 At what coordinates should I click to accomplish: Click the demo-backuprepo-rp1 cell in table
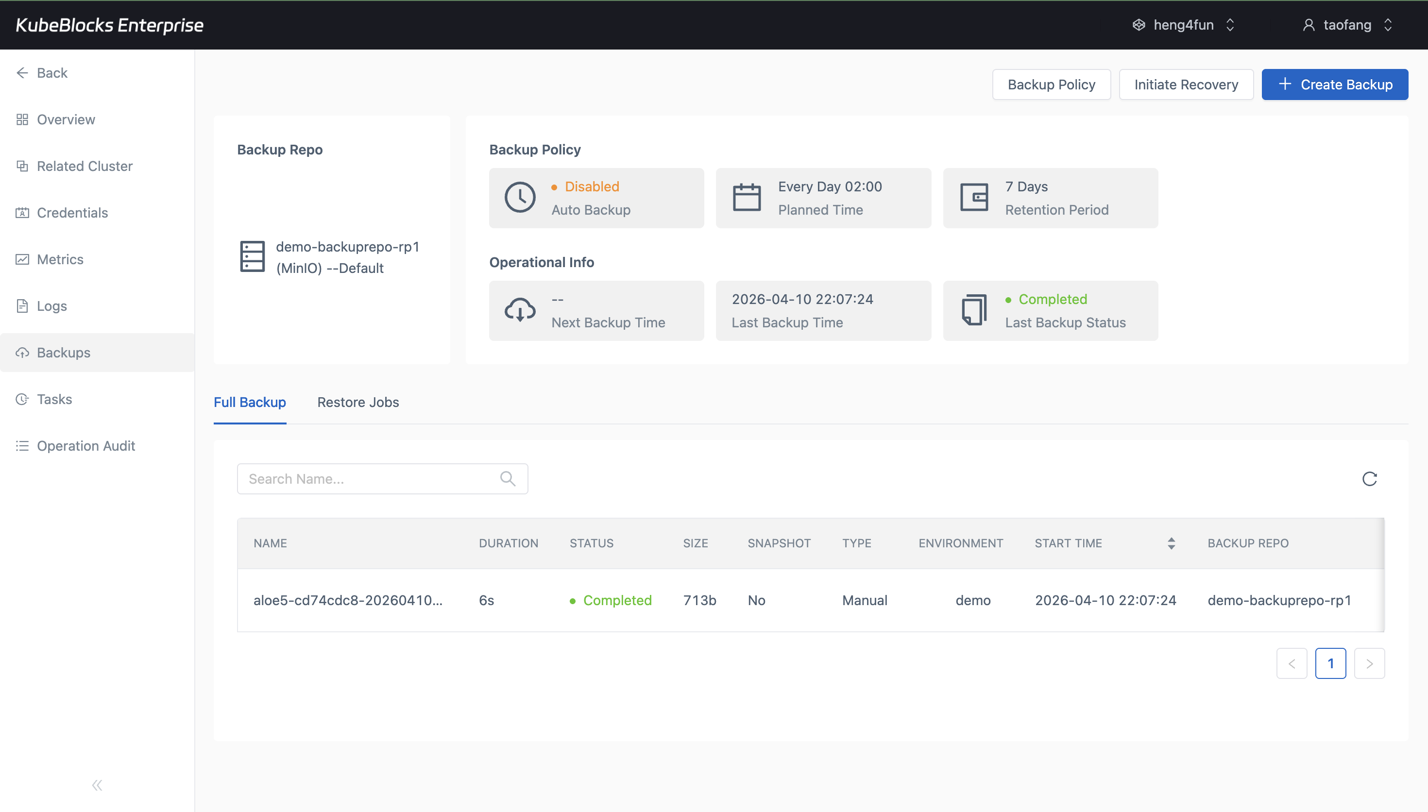click(x=1279, y=600)
